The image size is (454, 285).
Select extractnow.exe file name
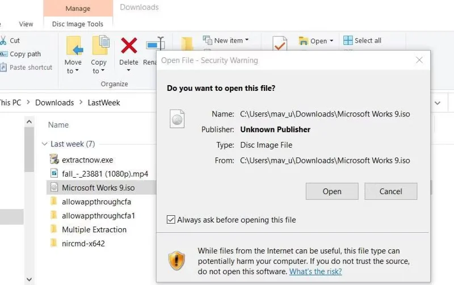click(x=87, y=160)
